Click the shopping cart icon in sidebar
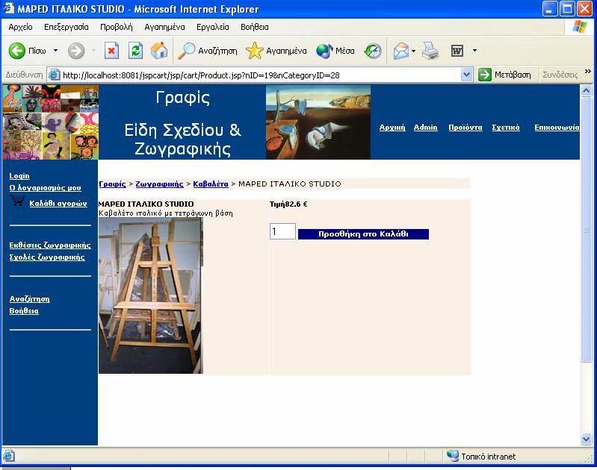The height and width of the screenshot is (470, 597). point(17,201)
